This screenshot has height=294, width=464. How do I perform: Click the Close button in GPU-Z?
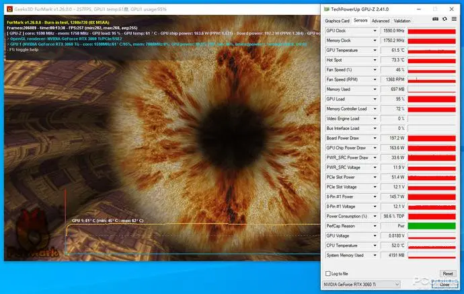444,284
